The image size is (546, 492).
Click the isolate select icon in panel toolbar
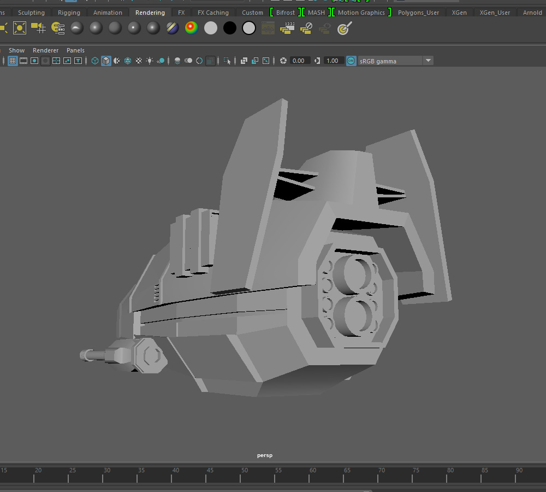click(x=227, y=61)
